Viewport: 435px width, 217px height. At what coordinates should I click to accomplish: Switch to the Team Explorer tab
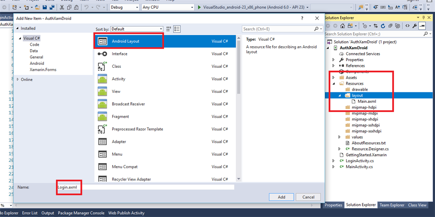click(x=392, y=205)
